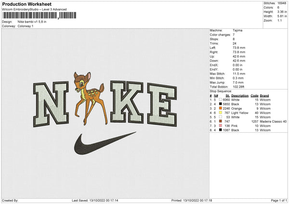
Task: Click the 'Brand' column header
Action: tap(264, 96)
